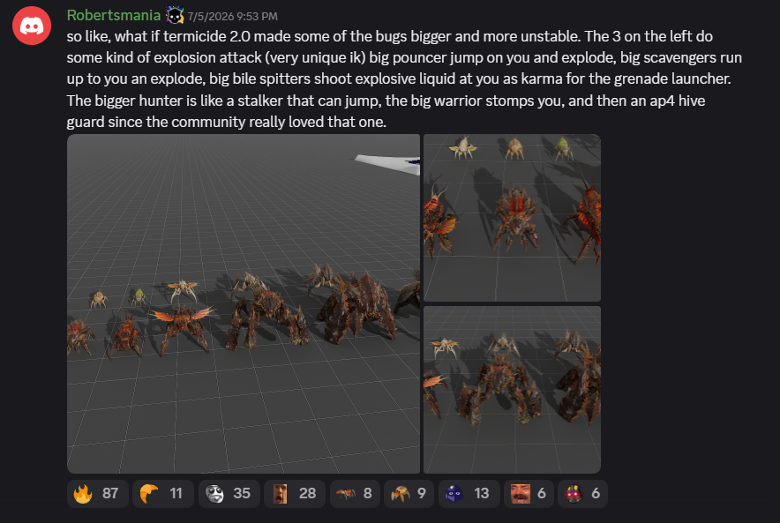Toggle the screaming face reaction with 28
Viewport: 780px width, 523px height.
click(x=295, y=494)
